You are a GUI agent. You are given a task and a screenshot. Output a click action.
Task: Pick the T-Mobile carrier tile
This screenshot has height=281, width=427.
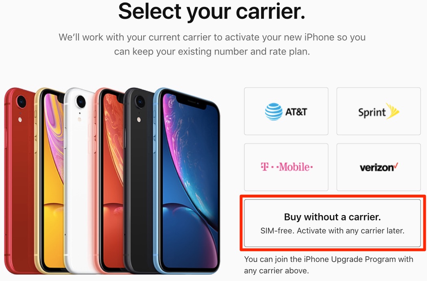286,167
